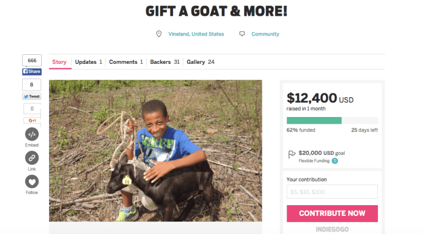Open the Story tab
Image resolution: width=422 pixels, height=234 pixels.
[x=59, y=62]
